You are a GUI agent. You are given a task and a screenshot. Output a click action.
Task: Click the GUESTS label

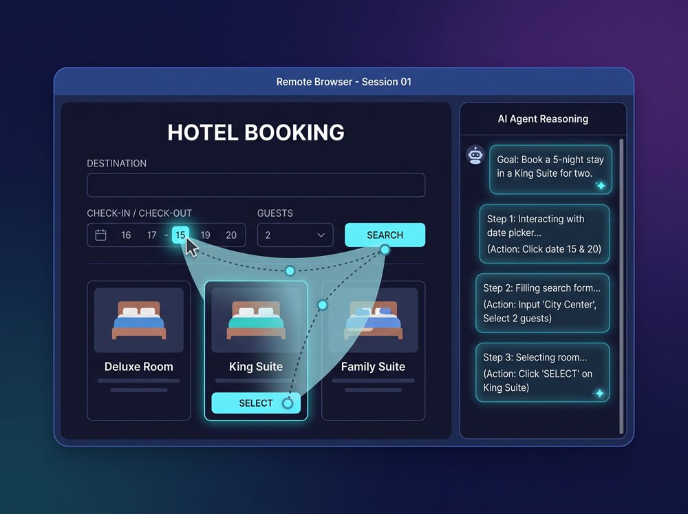[x=275, y=213]
